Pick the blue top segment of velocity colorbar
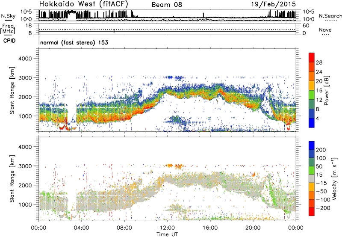Viewport: 342px width, 237px height. click(x=312, y=145)
